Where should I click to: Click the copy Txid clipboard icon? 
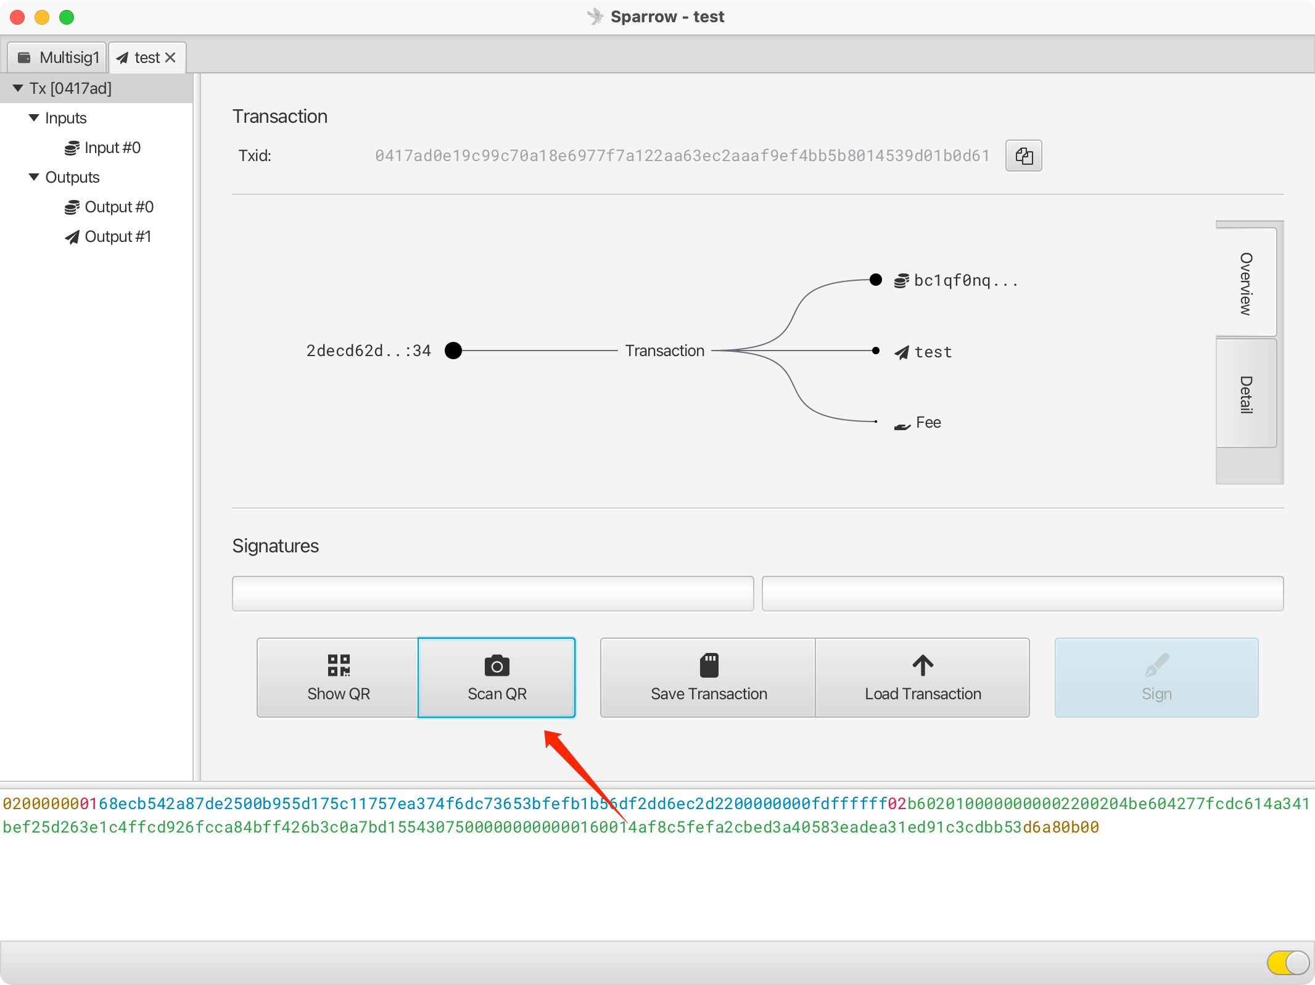tap(1024, 155)
